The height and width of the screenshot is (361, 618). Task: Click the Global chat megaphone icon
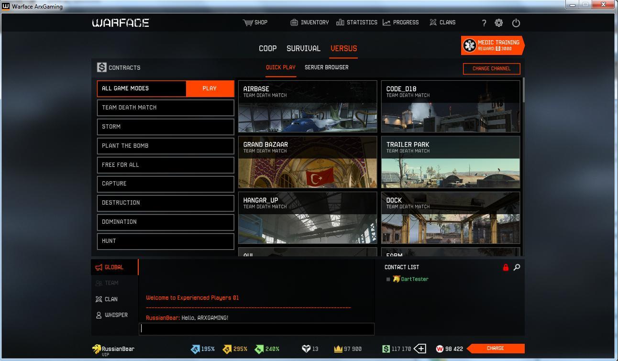pyautogui.click(x=99, y=267)
